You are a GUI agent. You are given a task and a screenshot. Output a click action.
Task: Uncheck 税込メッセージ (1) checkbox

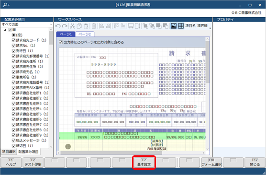coord(13,140)
